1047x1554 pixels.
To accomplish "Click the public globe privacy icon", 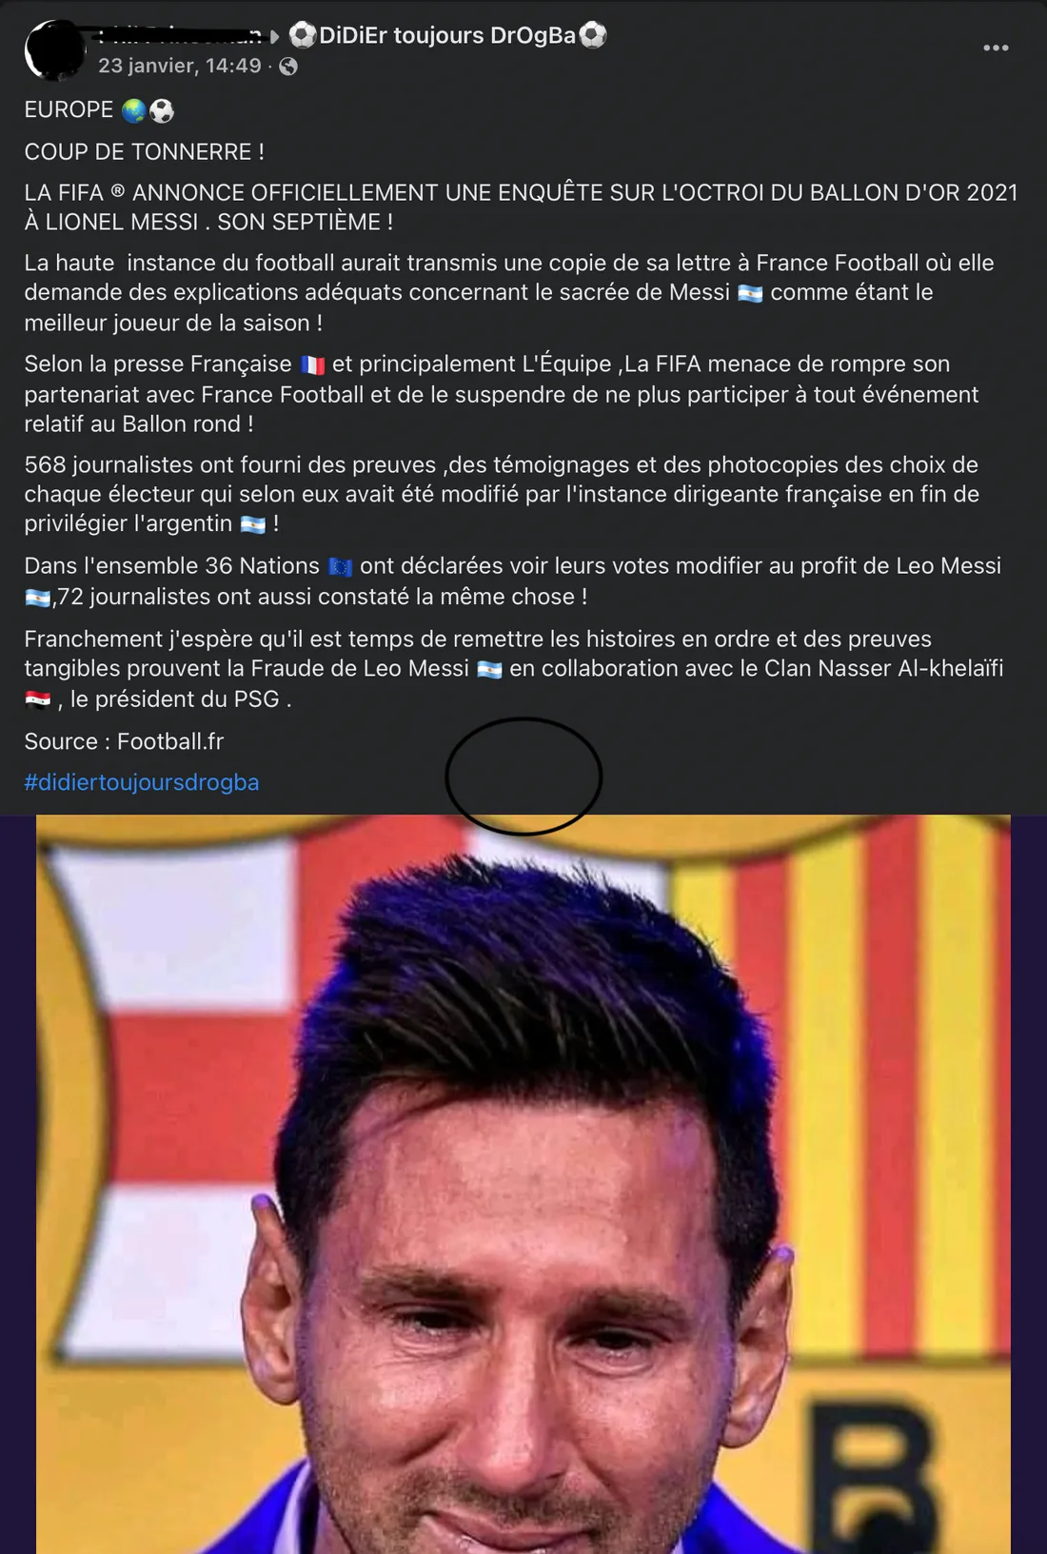I will point(288,67).
